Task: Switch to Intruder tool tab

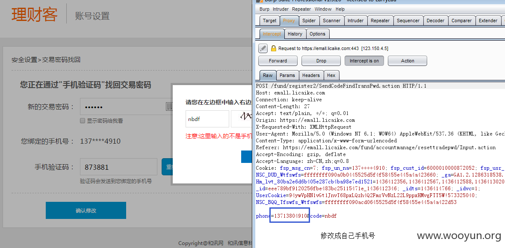Action: tap(356, 21)
